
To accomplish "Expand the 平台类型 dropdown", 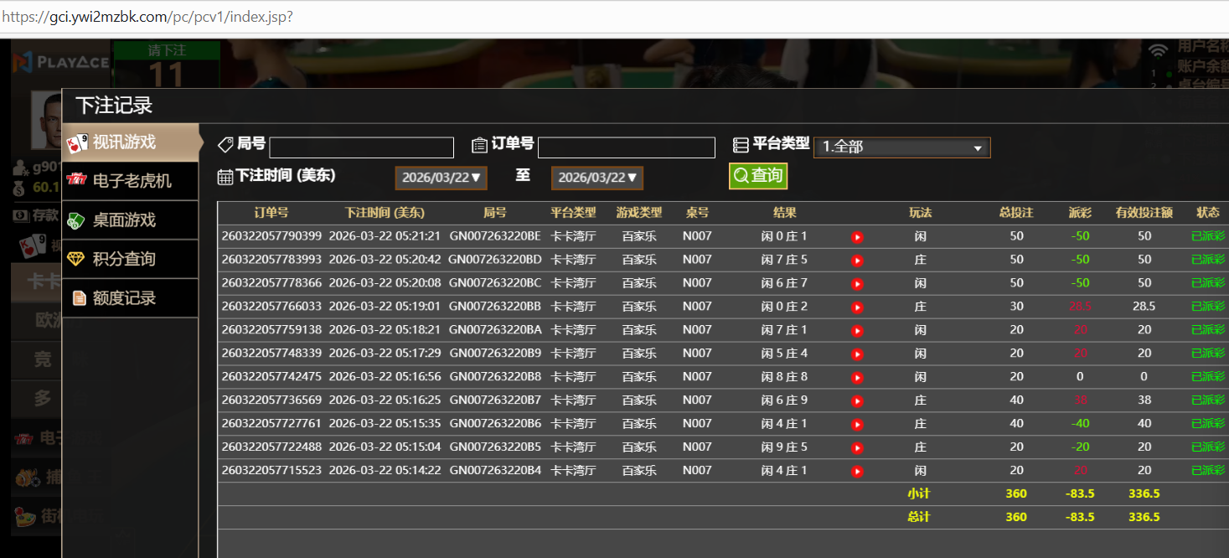I will coord(901,147).
